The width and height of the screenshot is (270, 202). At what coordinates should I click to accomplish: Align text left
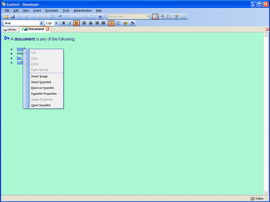click(84, 23)
